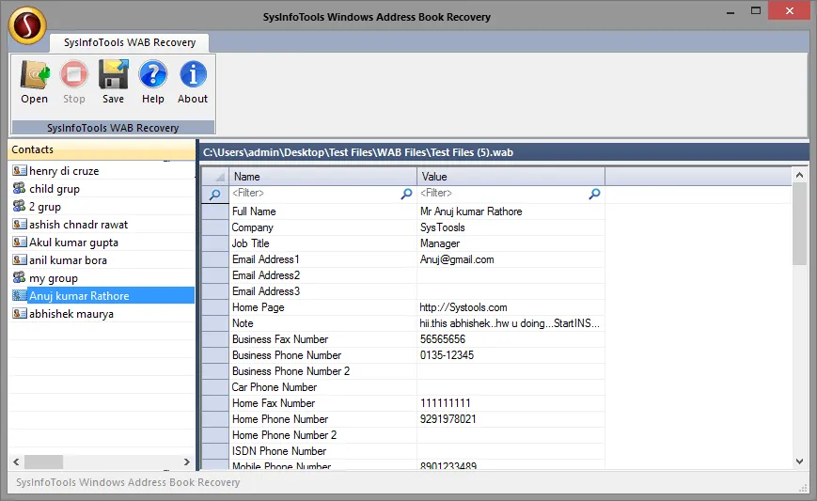Switch to the SysInfoTools WAB Recovery tab
The height and width of the screenshot is (501, 817).
tap(130, 42)
